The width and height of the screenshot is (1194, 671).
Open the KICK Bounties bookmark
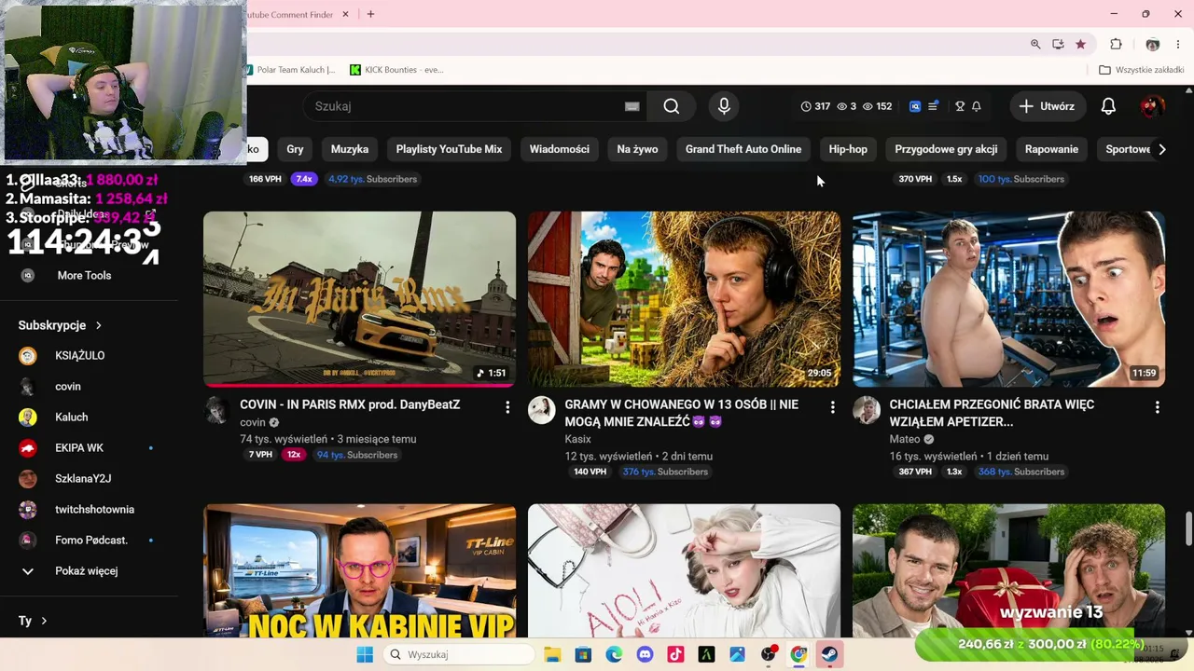396,70
